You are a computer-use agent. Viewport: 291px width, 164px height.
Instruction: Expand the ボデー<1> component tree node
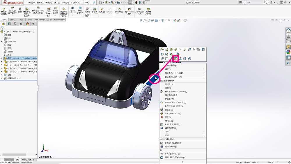tap(1, 61)
